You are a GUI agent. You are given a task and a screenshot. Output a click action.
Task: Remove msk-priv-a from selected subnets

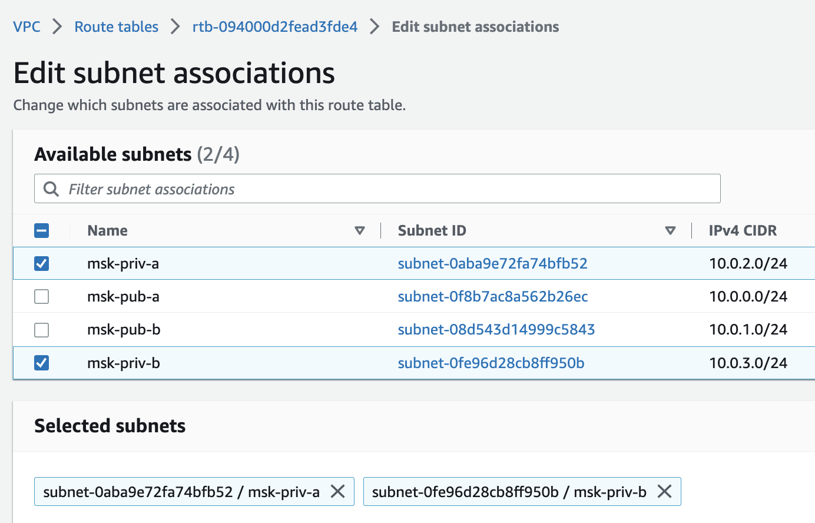(338, 491)
